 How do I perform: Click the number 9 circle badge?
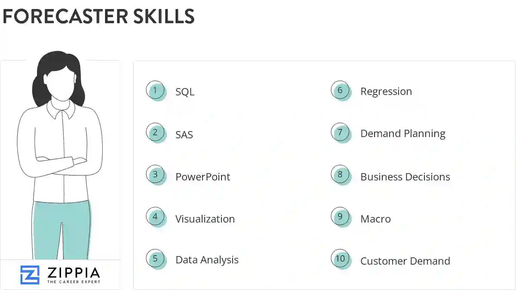click(x=340, y=217)
